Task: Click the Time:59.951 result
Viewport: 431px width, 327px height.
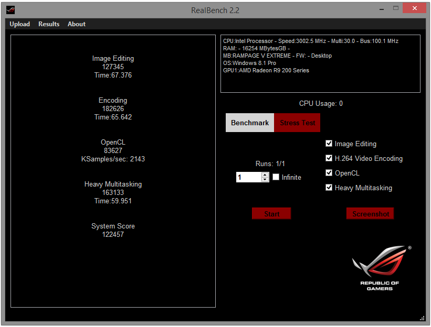Action: [x=113, y=201]
